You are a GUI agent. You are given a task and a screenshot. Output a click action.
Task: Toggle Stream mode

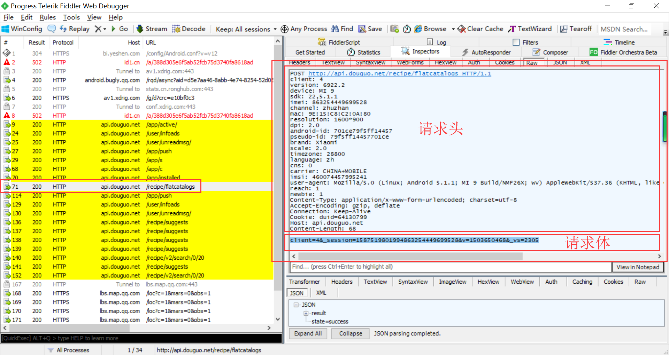click(x=152, y=29)
